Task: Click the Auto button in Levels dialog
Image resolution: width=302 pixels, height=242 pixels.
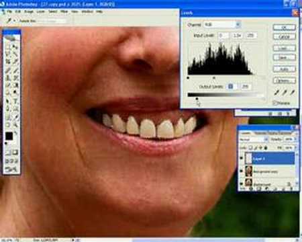Action: click(284, 69)
